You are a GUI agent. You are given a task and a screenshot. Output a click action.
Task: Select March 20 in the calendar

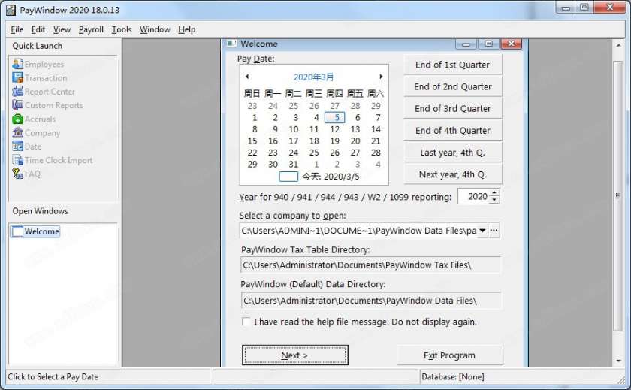tap(355, 141)
